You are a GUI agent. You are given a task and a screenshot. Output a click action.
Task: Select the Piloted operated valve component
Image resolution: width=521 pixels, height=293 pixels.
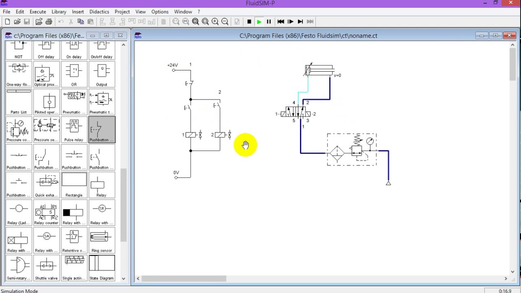pyautogui.click(x=46, y=102)
